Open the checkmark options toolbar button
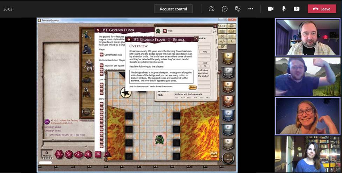This screenshot has height=173, width=342. [222, 47]
